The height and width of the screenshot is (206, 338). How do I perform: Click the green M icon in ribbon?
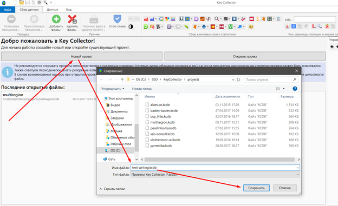[231, 26]
